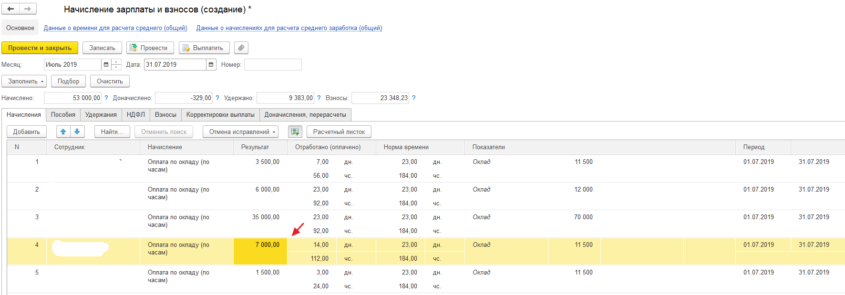Click the back navigation arrow

[x=10, y=9]
